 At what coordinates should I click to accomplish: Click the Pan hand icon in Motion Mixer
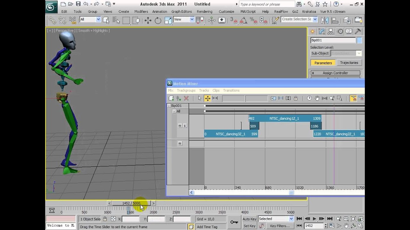point(317,98)
